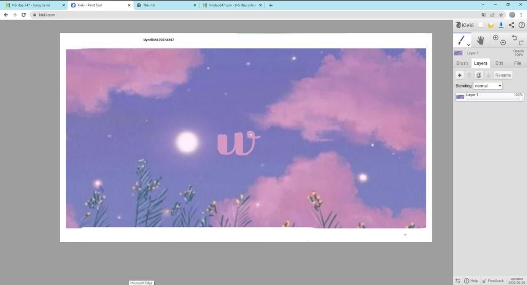Screen dimensions: 527x285
Task: Open the brush tool type chevron
Action: coord(468,45)
